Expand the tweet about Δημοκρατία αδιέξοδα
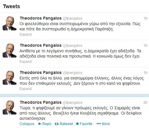This screenshot has width=149, height=128. coord(25,62)
